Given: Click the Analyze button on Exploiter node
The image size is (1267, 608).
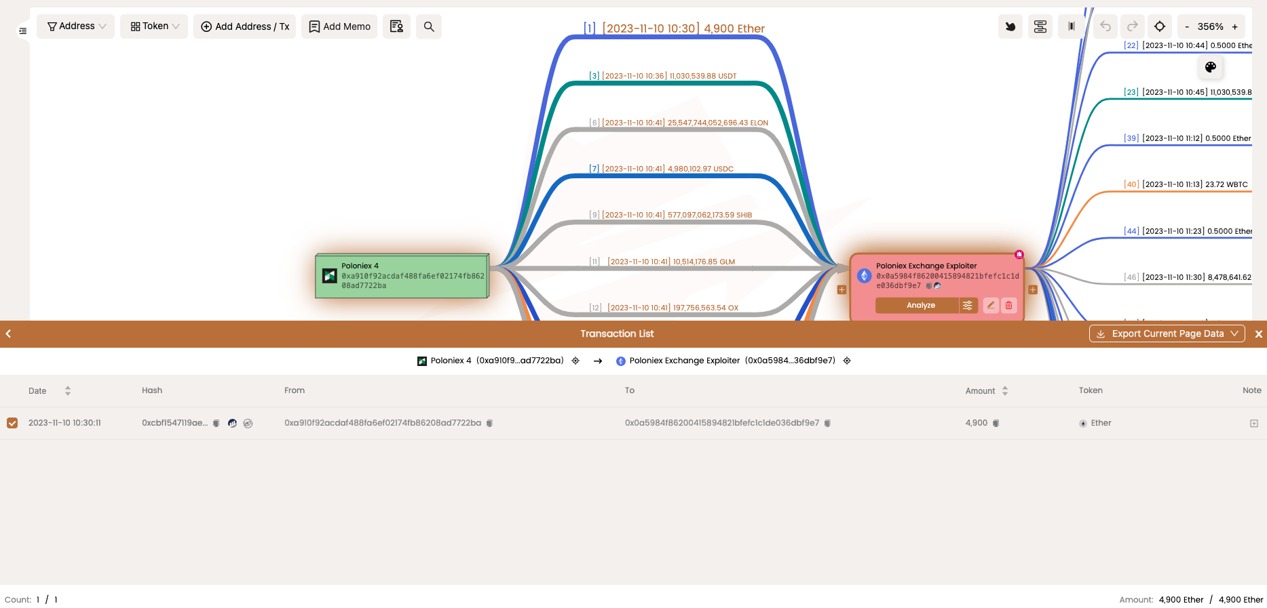Looking at the screenshot, I should point(920,306).
